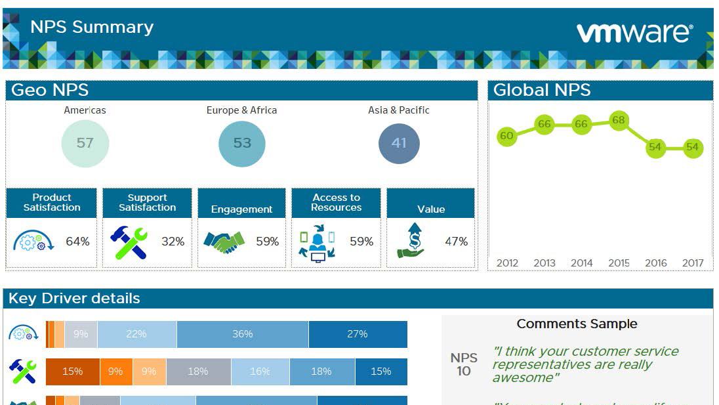The height and width of the screenshot is (405, 719).
Task: Click the Product Satisfaction gear gauge icon
Action: tap(33, 242)
